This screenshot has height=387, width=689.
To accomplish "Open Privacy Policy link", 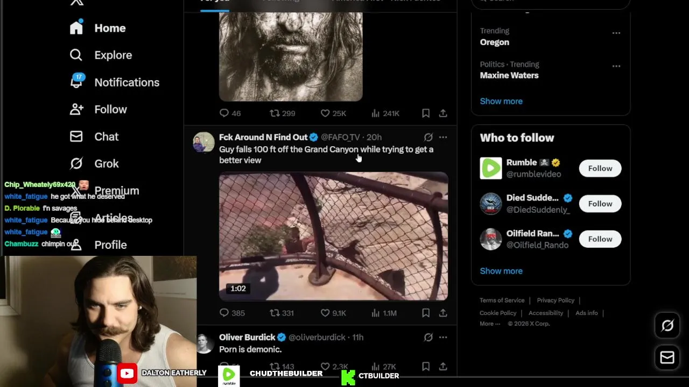I will coord(556,300).
